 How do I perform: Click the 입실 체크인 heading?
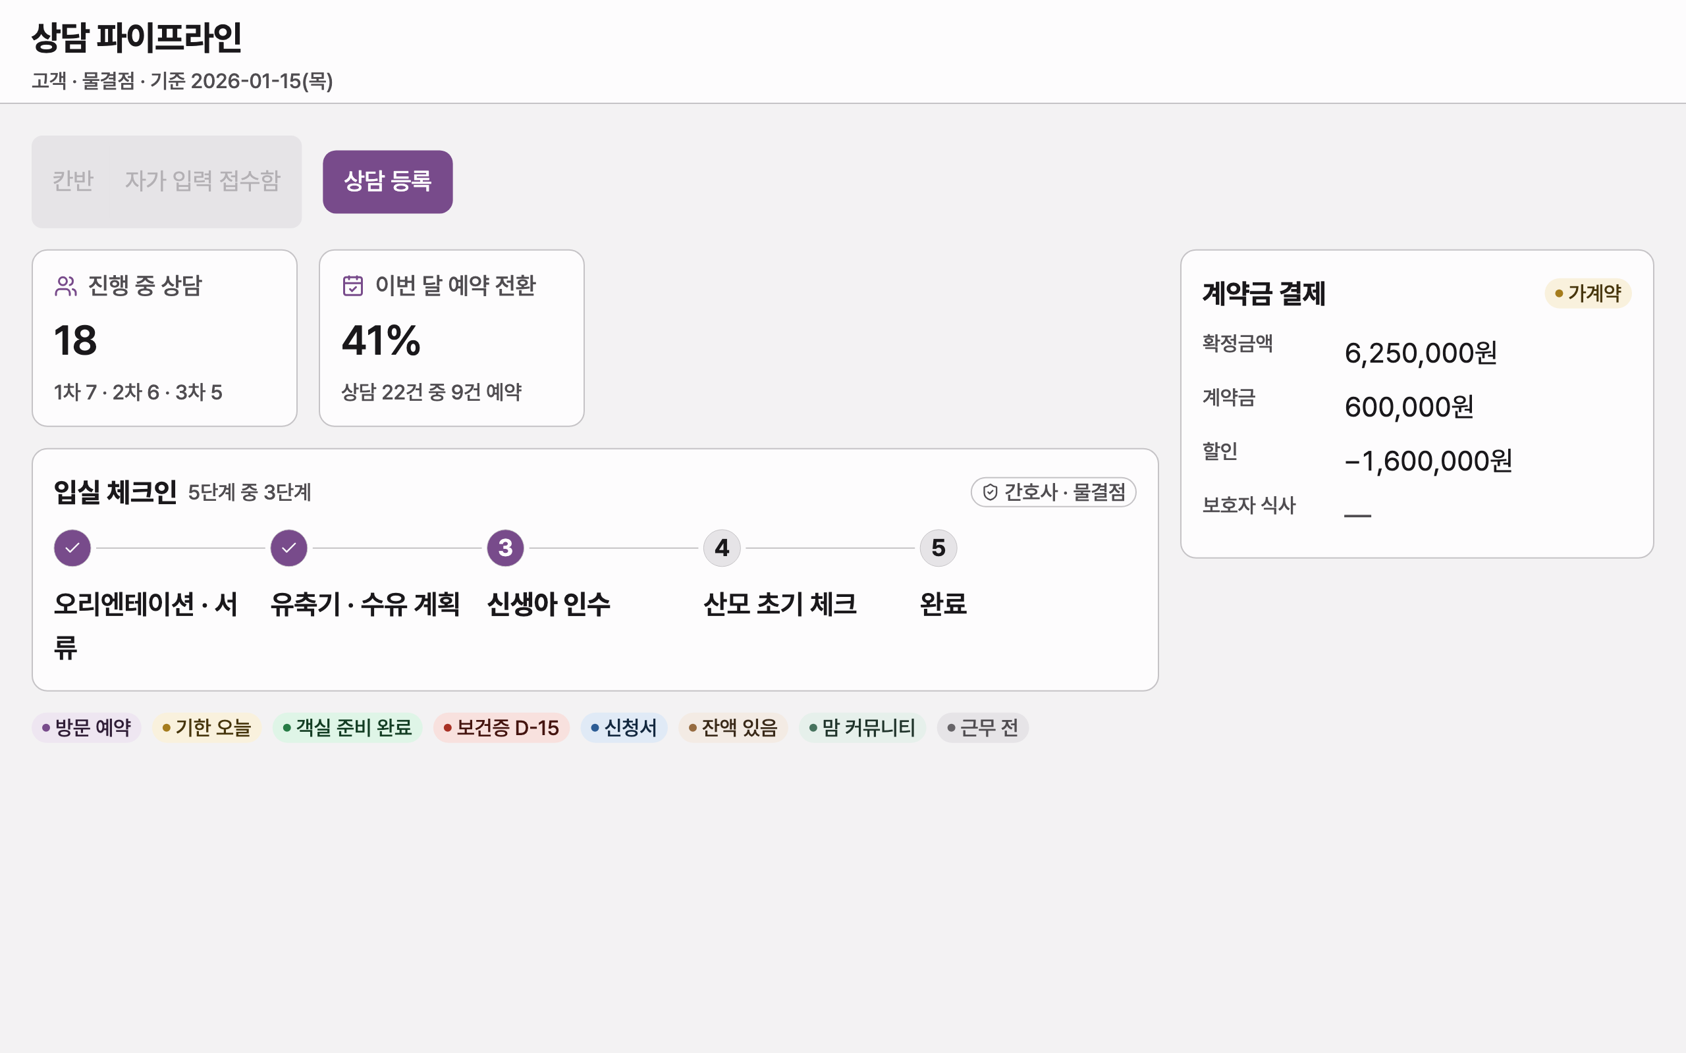[115, 492]
